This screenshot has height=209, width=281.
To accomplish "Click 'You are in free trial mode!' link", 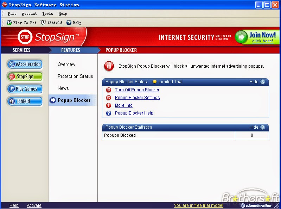I will tap(199, 205).
